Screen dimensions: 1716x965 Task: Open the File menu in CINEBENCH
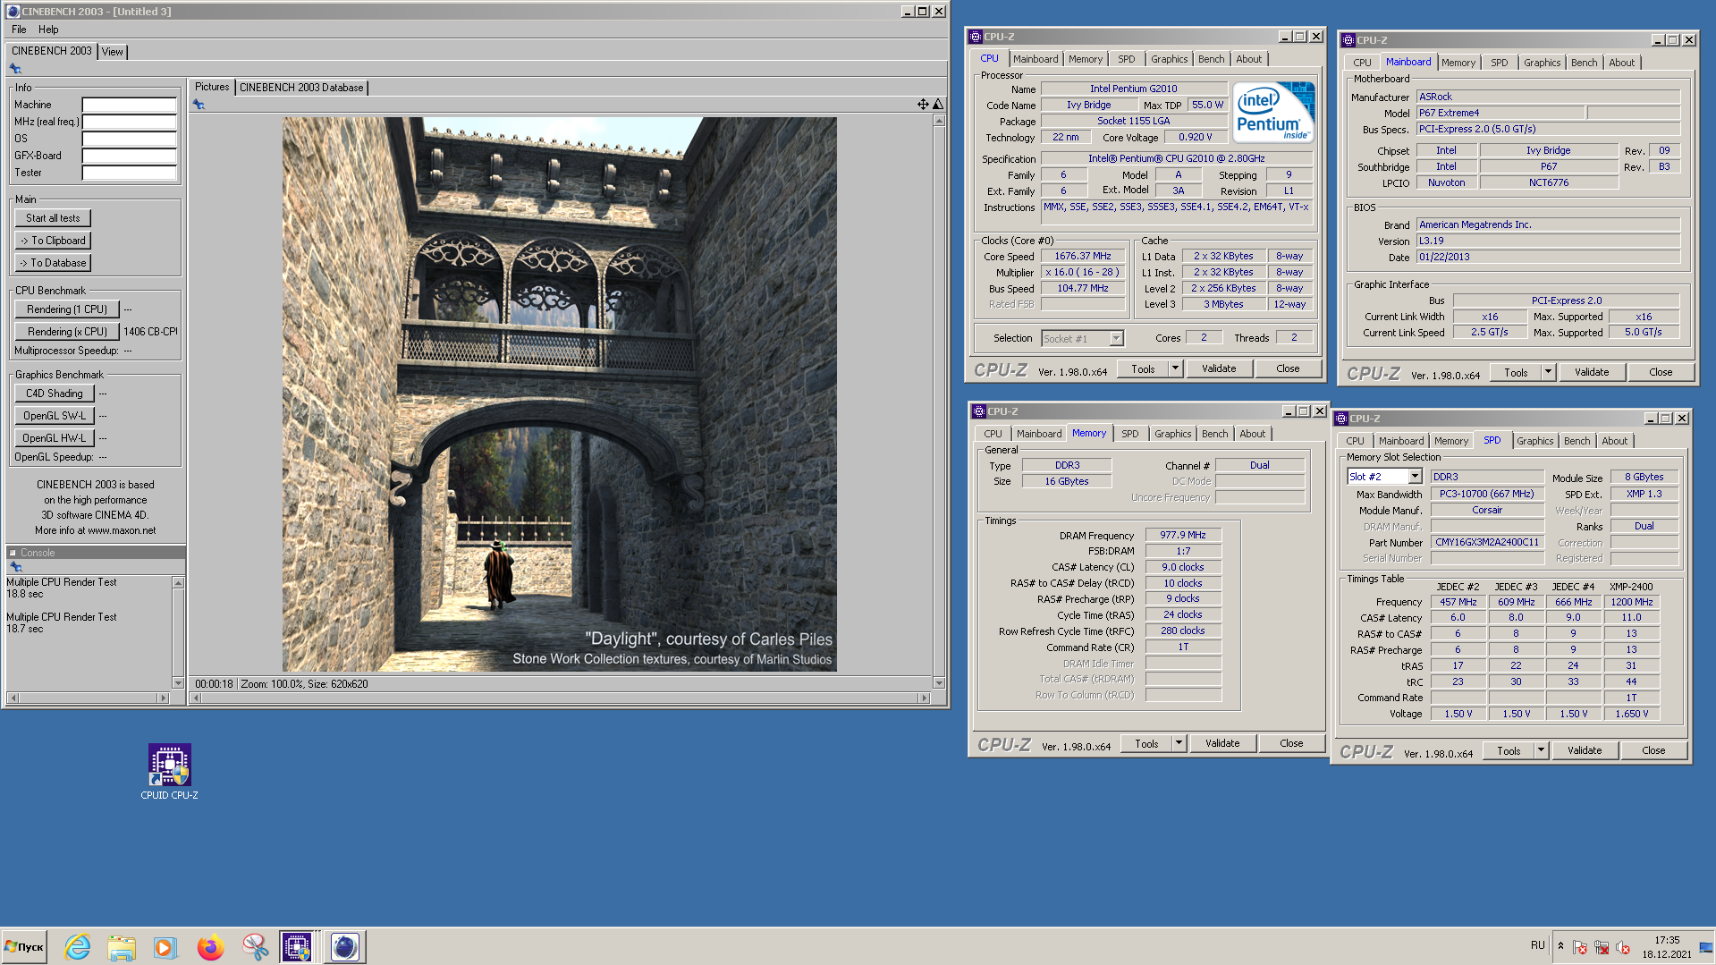(x=19, y=30)
